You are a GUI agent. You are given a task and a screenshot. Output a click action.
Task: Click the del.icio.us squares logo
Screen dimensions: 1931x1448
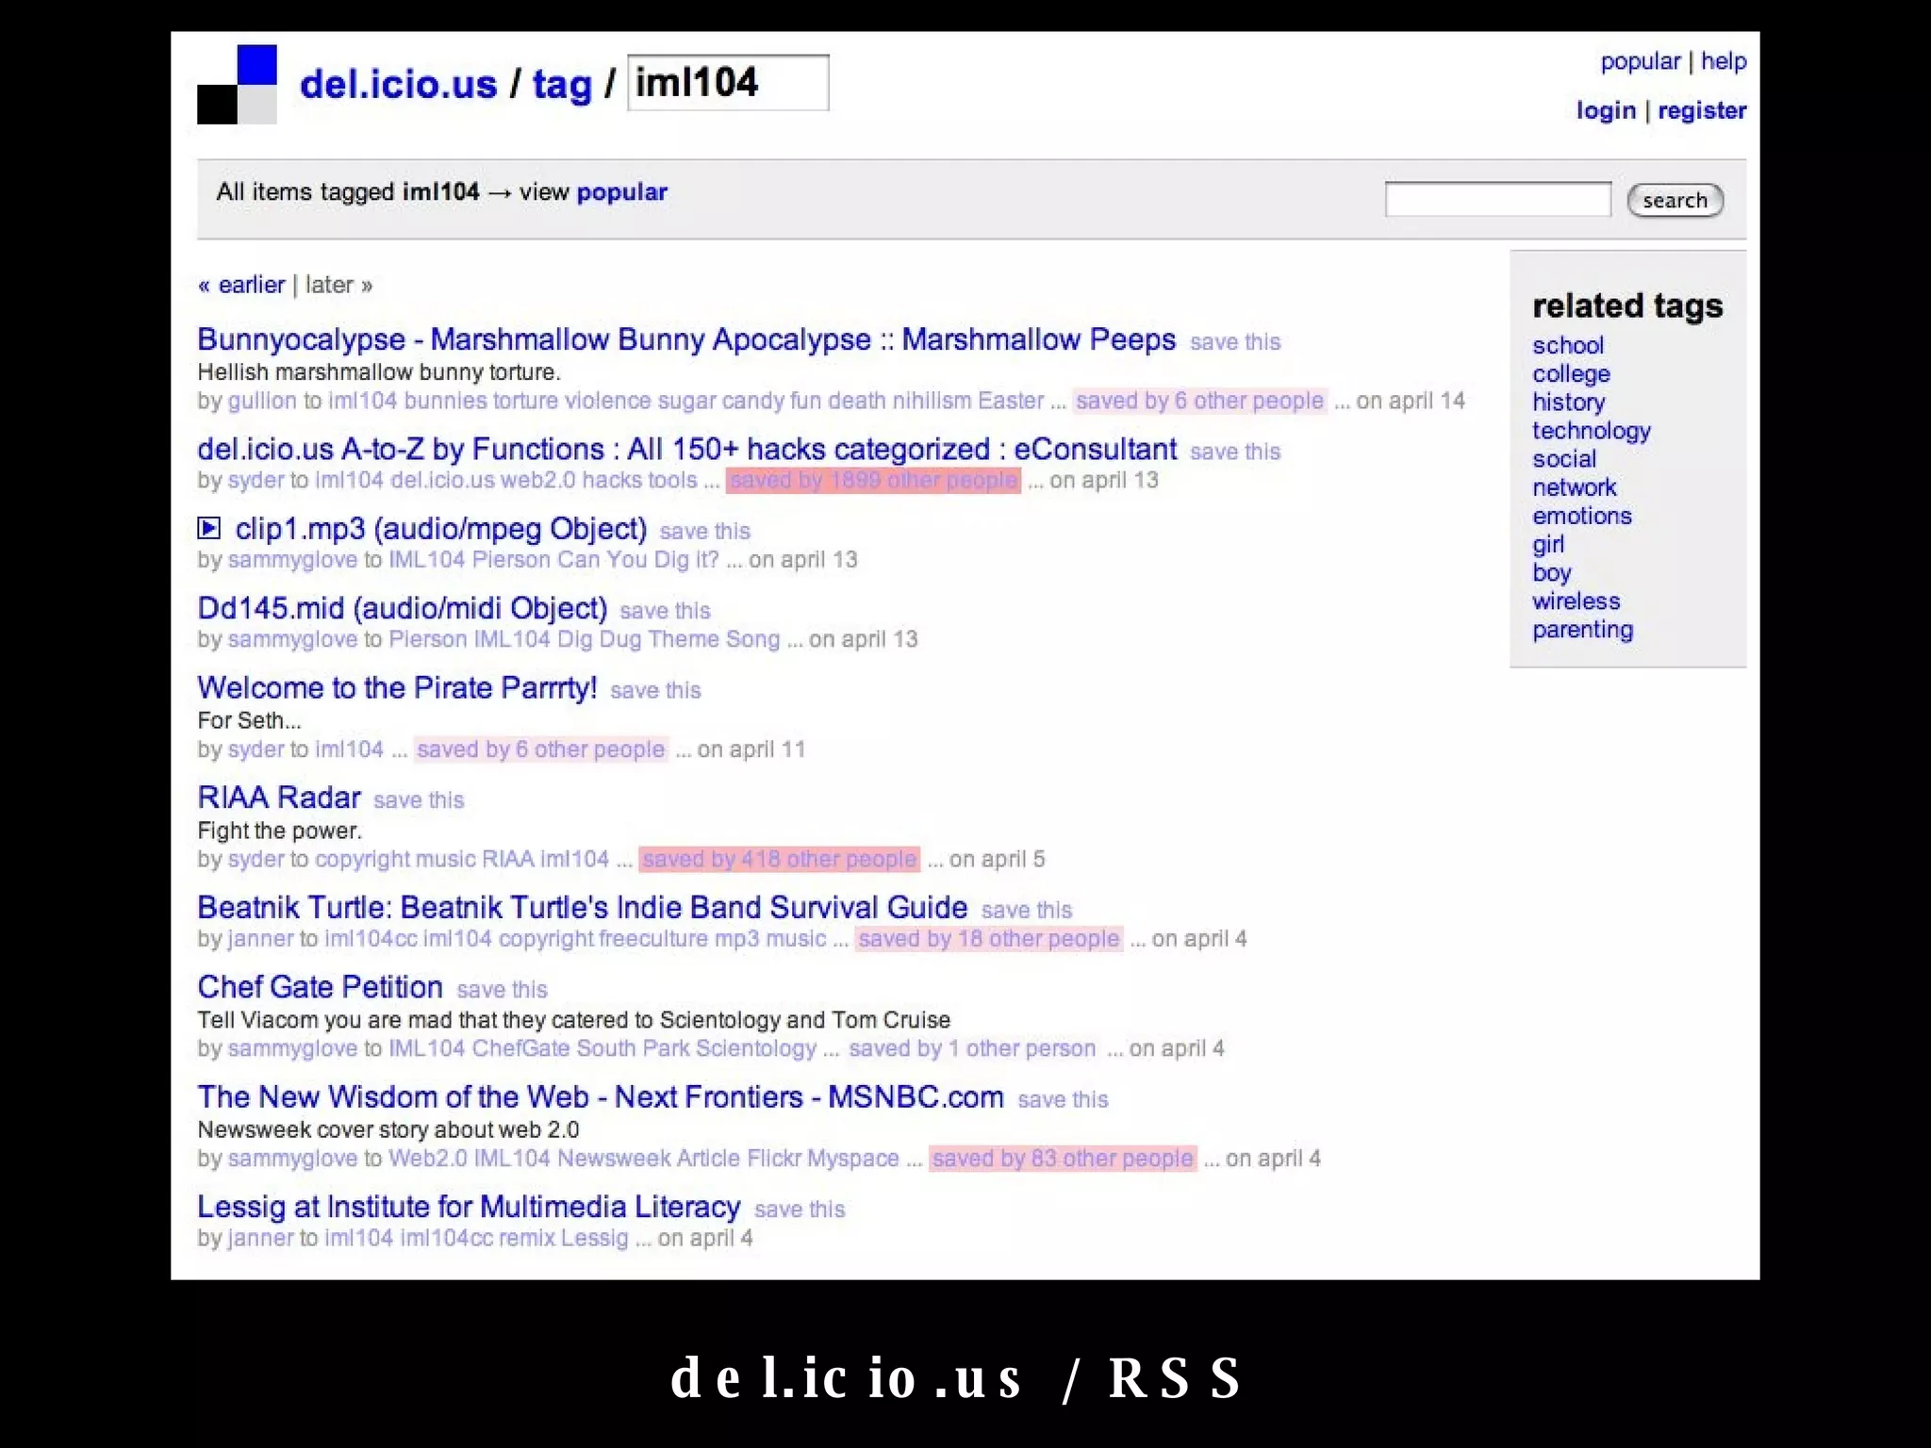(x=237, y=84)
